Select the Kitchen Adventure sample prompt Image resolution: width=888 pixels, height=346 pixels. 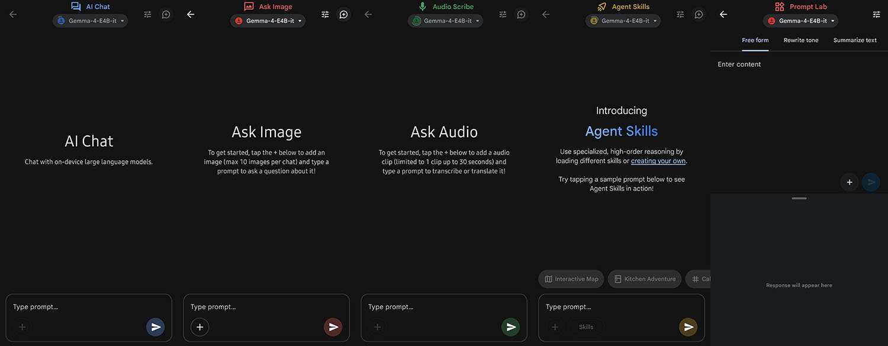tap(645, 279)
